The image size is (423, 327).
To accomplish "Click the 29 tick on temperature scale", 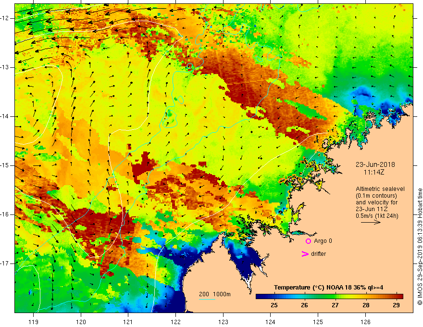I will pos(396,305).
